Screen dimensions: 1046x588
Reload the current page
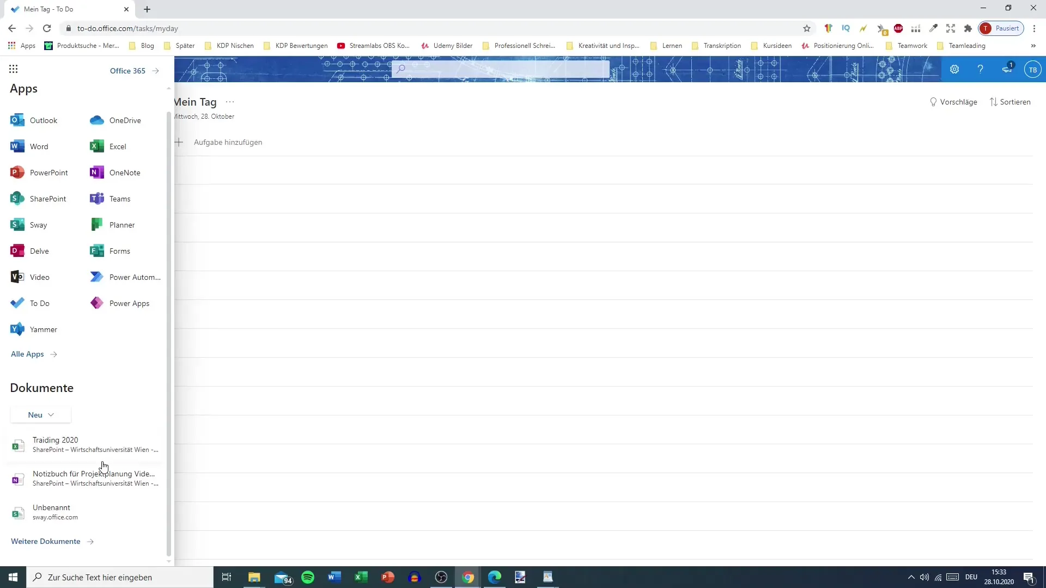pyautogui.click(x=47, y=28)
